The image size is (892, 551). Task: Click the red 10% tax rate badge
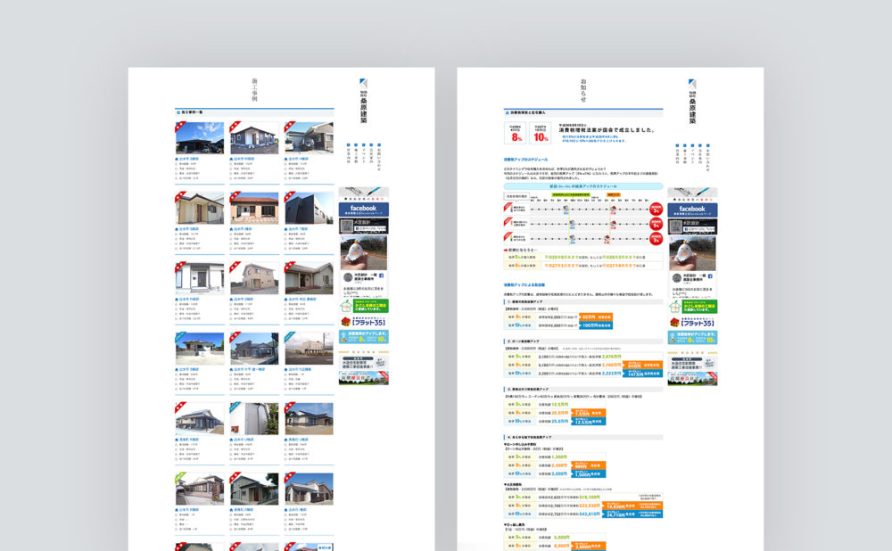coord(540,134)
